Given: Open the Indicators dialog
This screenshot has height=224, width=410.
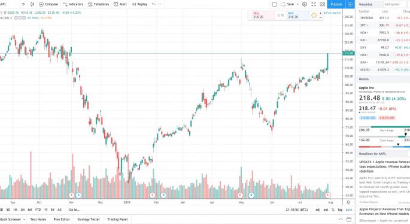Looking at the screenshot, I should coord(73,4).
